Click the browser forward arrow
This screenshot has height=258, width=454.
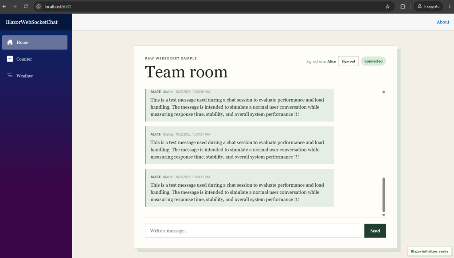coord(15,6)
